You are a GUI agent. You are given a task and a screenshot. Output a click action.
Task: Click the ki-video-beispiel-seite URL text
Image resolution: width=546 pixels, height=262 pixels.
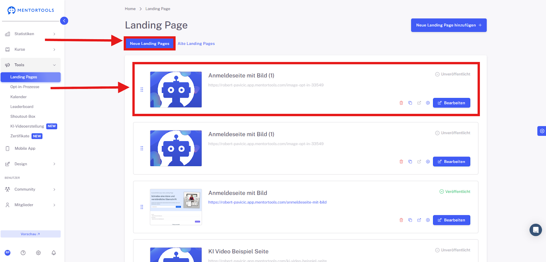268,261
